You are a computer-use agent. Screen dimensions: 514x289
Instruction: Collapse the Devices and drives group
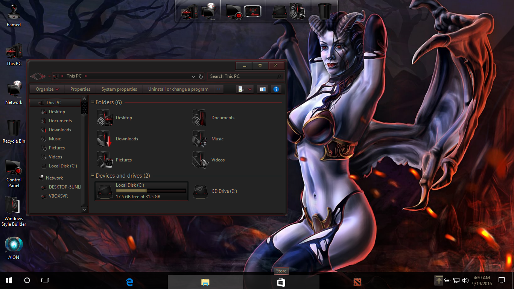[93, 176]
